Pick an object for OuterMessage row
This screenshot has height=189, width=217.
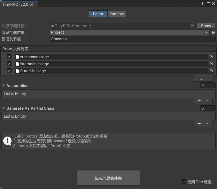click(x=211, y=71)
